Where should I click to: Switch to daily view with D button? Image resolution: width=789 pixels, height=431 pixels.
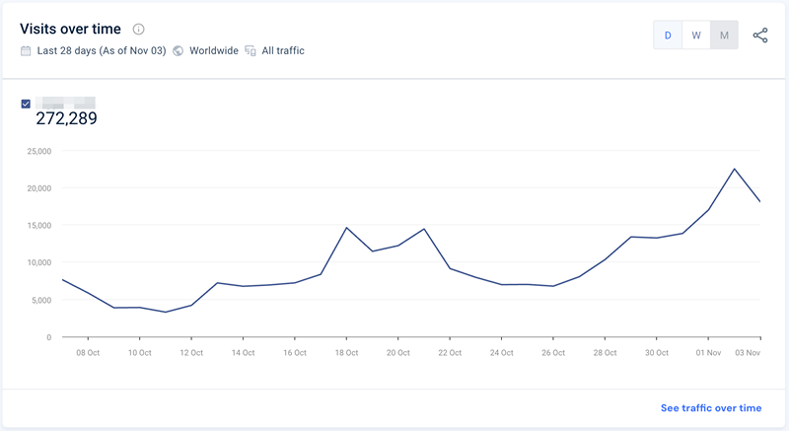click(x=668, y=36)
